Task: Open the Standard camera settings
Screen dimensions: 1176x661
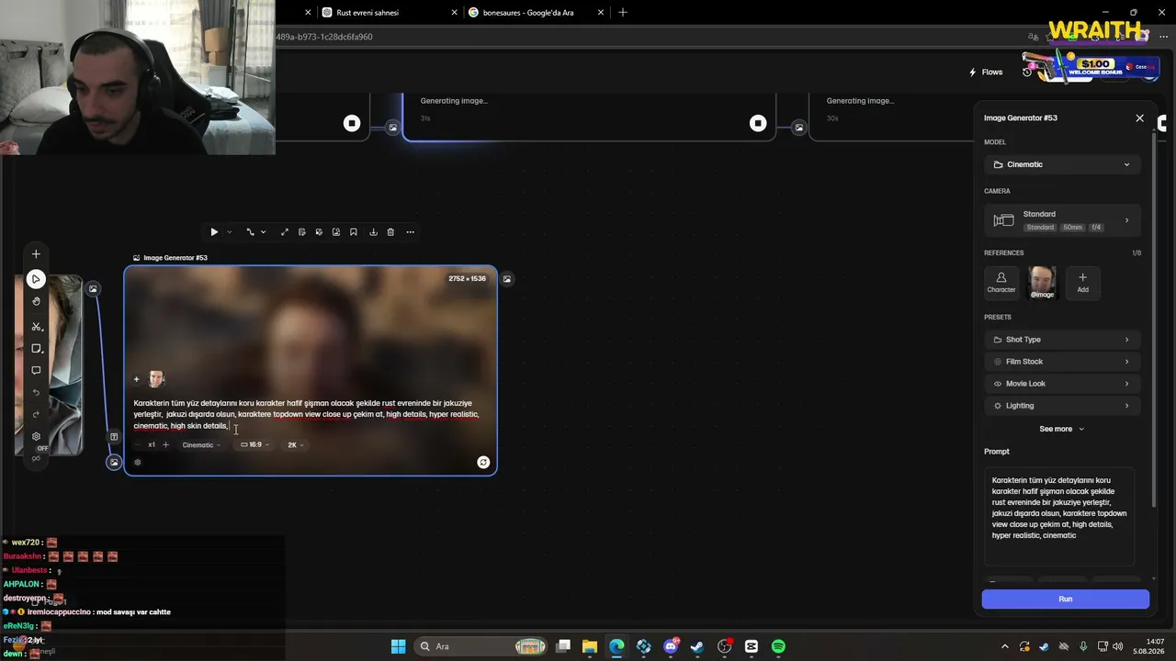Action: coord(1062,220)
